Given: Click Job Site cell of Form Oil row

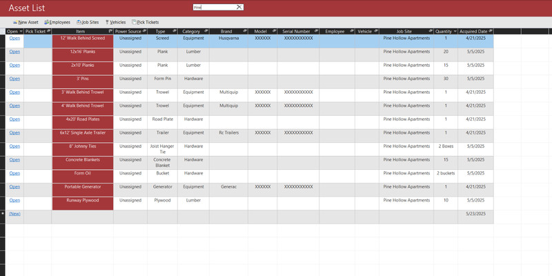Looking at the screenshot, I should coord(406,176).
